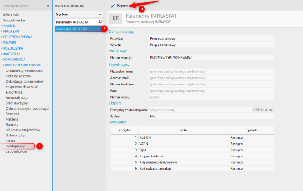
Task: Click the Nazwisko i imię field
Action: coord(212,71)
